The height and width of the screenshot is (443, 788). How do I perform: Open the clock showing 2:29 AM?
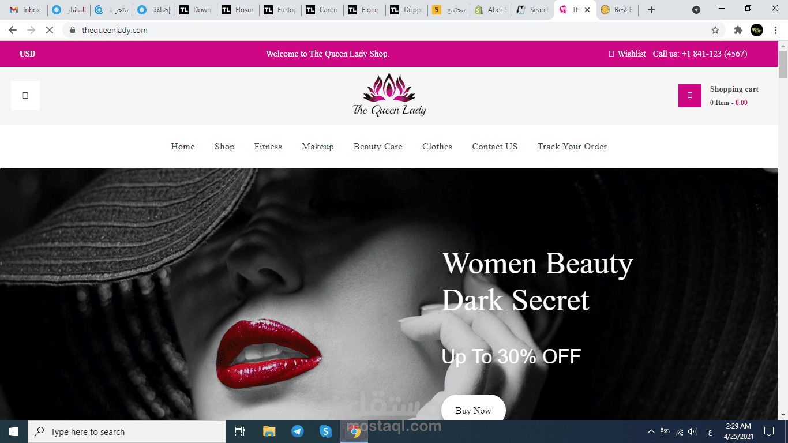tap(738, 431)
